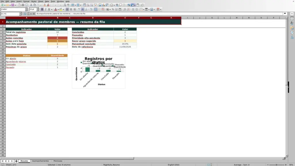
Task: Expand the formula bar
Action: click(285, 14)
